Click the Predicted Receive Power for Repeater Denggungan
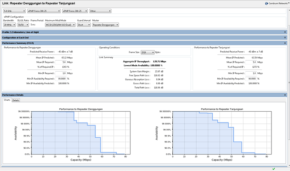The width and height of the screenshot is (290, 171). [65, 52]
